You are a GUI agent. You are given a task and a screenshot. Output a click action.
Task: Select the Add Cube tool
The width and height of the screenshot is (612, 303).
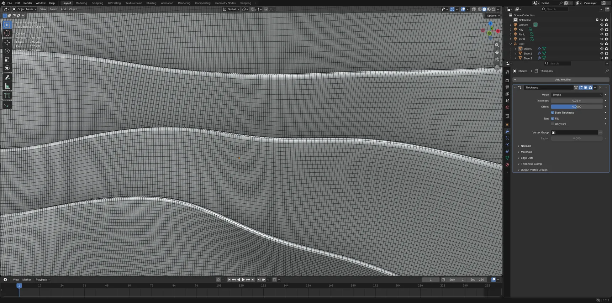(x=7, y=95)
